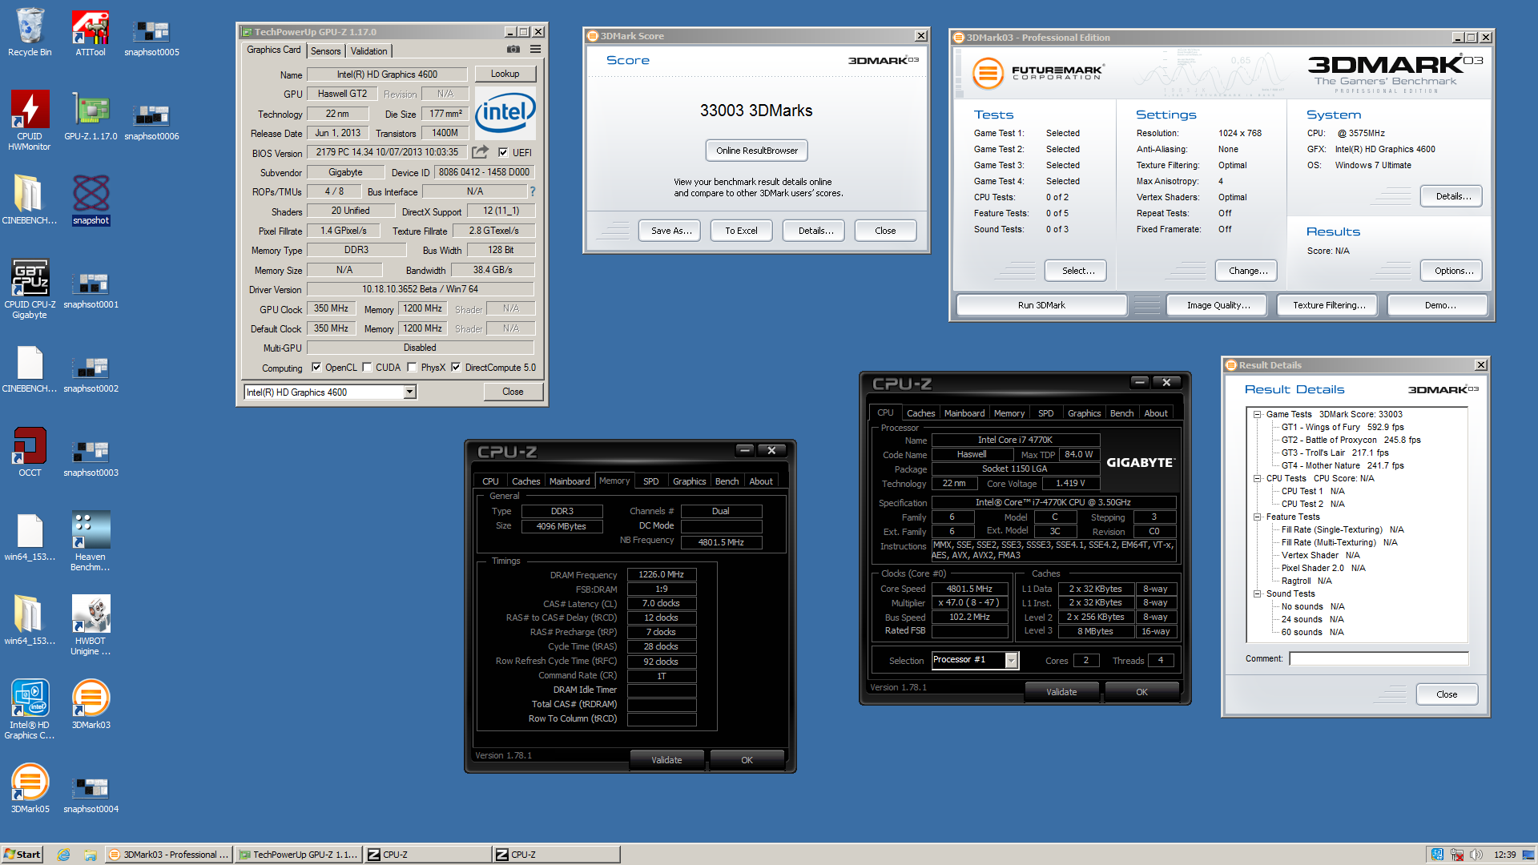Open Internet Explorer from taskbar quick launch
1538x865 pixels.
[x=63, y=855]
